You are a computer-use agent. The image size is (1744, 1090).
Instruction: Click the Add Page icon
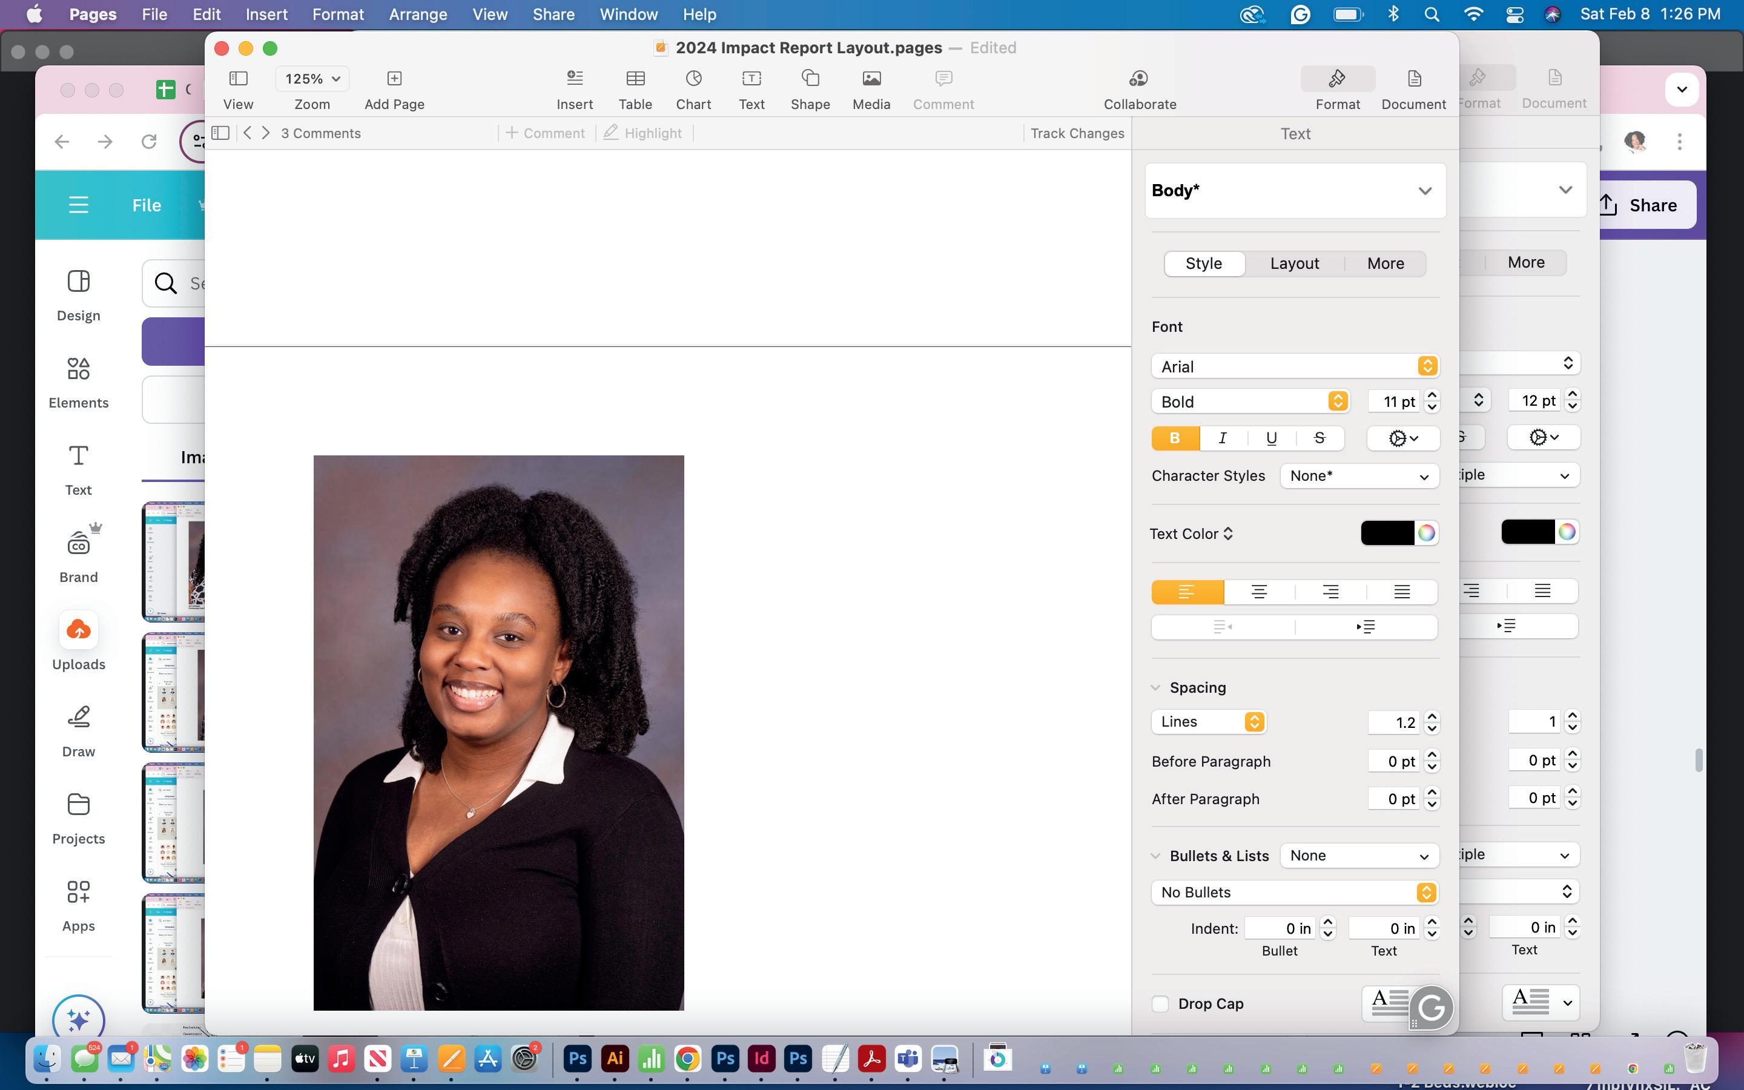pos(394,79)
